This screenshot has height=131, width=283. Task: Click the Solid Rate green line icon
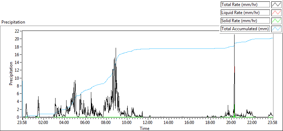pyautogui.click(x=276, y=21)
